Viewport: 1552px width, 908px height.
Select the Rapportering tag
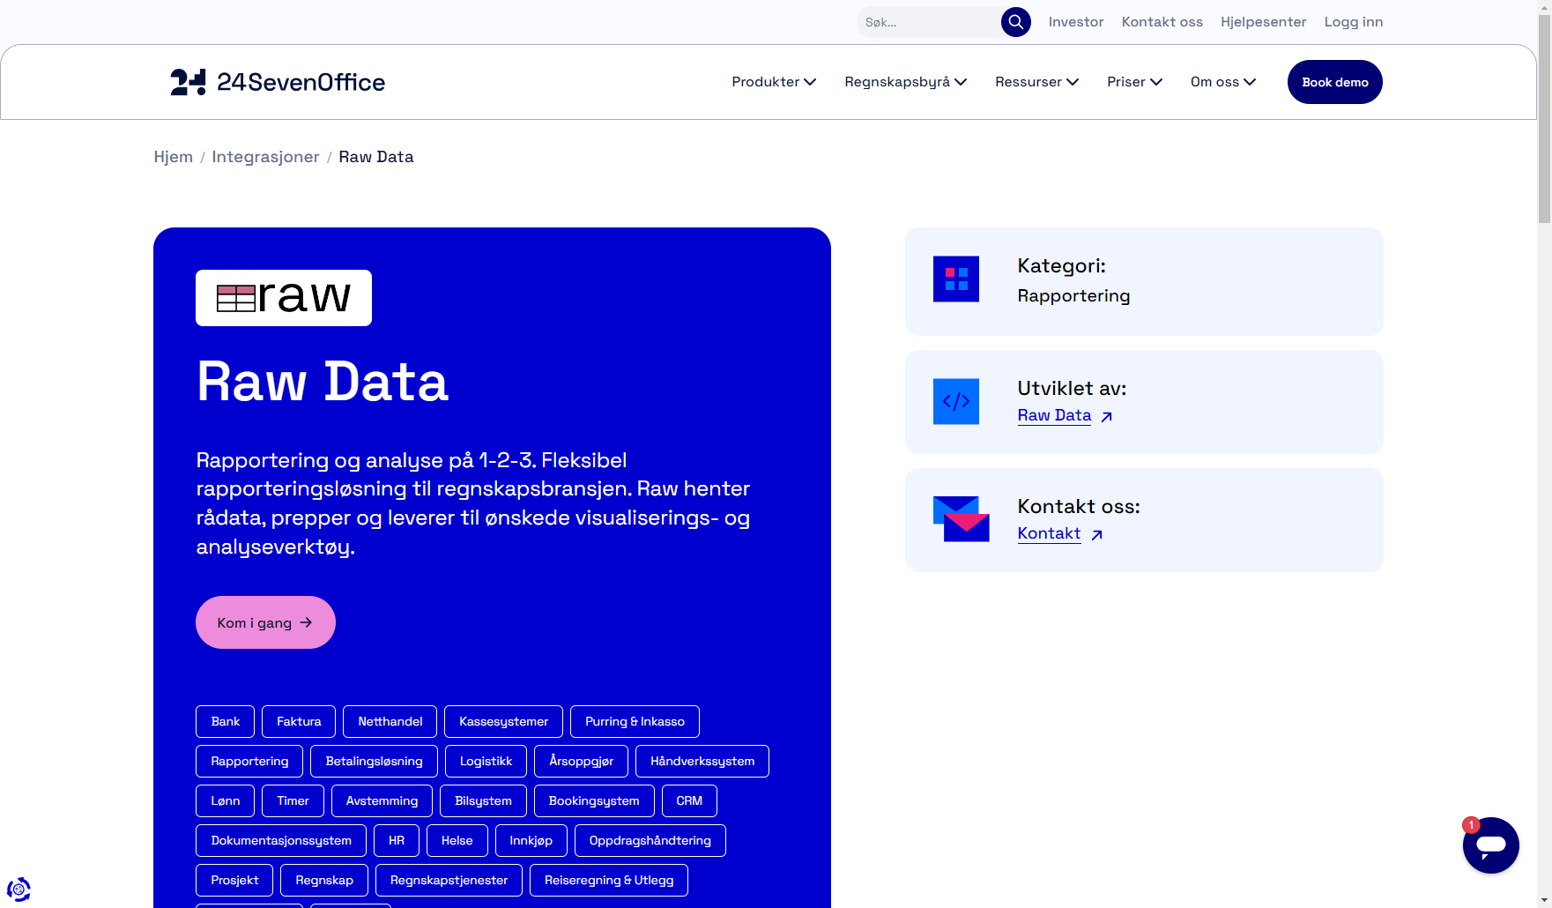tap(249, 761)
